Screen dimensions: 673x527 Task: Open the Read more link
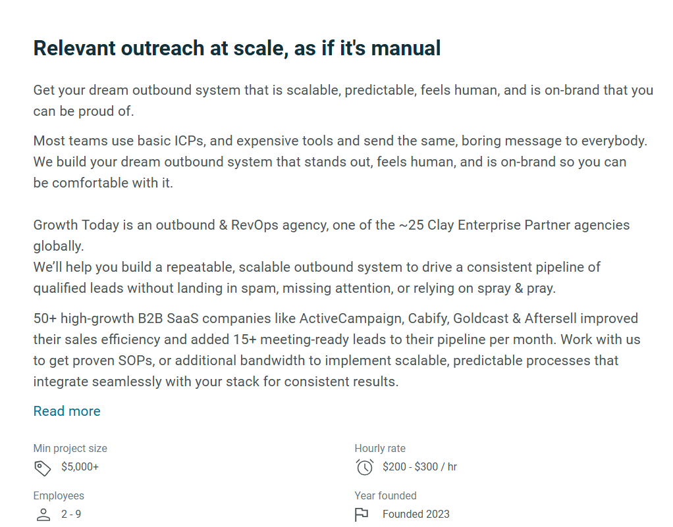tap(66, 411)
